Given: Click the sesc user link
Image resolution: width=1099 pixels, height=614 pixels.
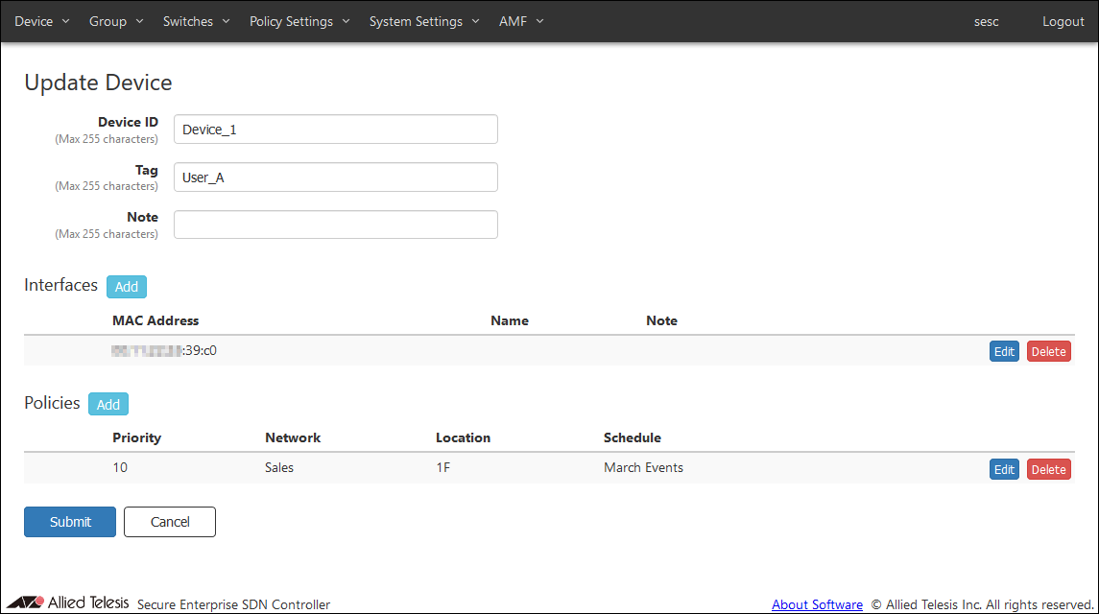Looking at the screenshot, I should tap(986, 21).
